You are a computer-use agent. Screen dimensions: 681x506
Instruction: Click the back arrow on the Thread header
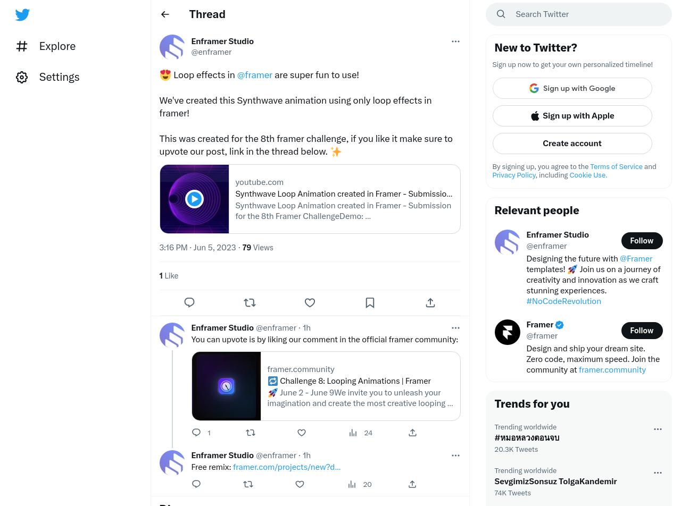point(165,14)
